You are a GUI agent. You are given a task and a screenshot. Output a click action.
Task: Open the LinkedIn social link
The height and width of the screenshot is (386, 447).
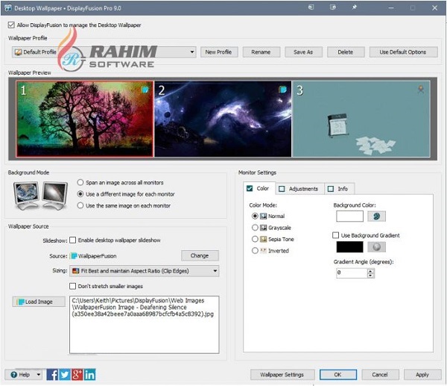(90, 374)
